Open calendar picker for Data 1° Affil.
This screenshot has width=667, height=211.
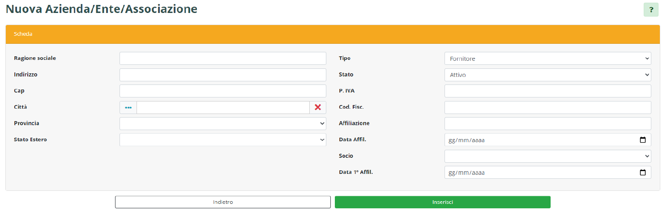[x=643, y=173]
